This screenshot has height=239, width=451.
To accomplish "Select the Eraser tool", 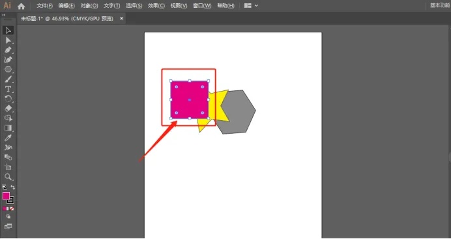I will point(8,108).
